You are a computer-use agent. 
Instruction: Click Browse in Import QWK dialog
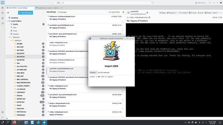click(x=93, y=73)
